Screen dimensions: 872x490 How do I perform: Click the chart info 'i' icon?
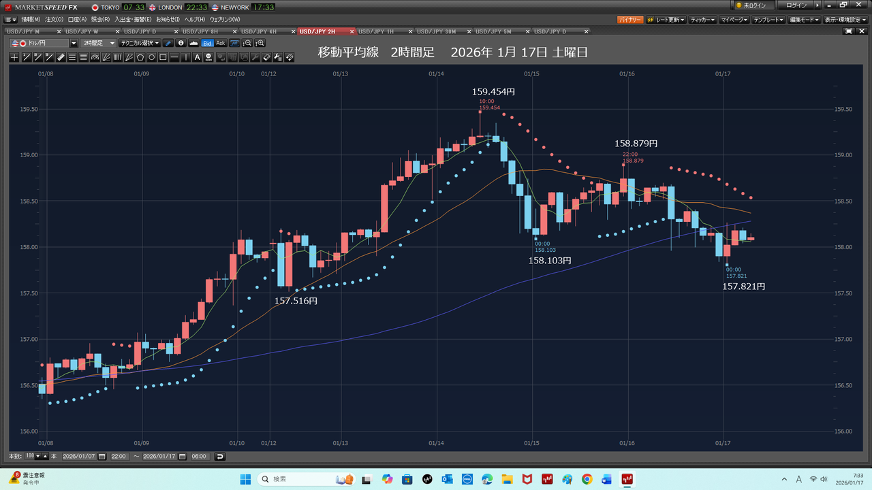[x=181, y=43]
